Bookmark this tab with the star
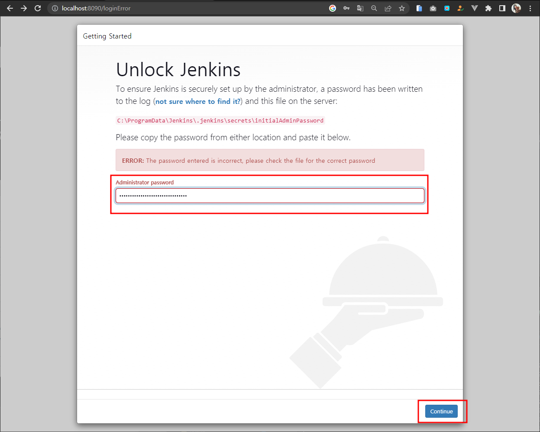This screenshot has height=432, width=540. [x=402, y=8]
